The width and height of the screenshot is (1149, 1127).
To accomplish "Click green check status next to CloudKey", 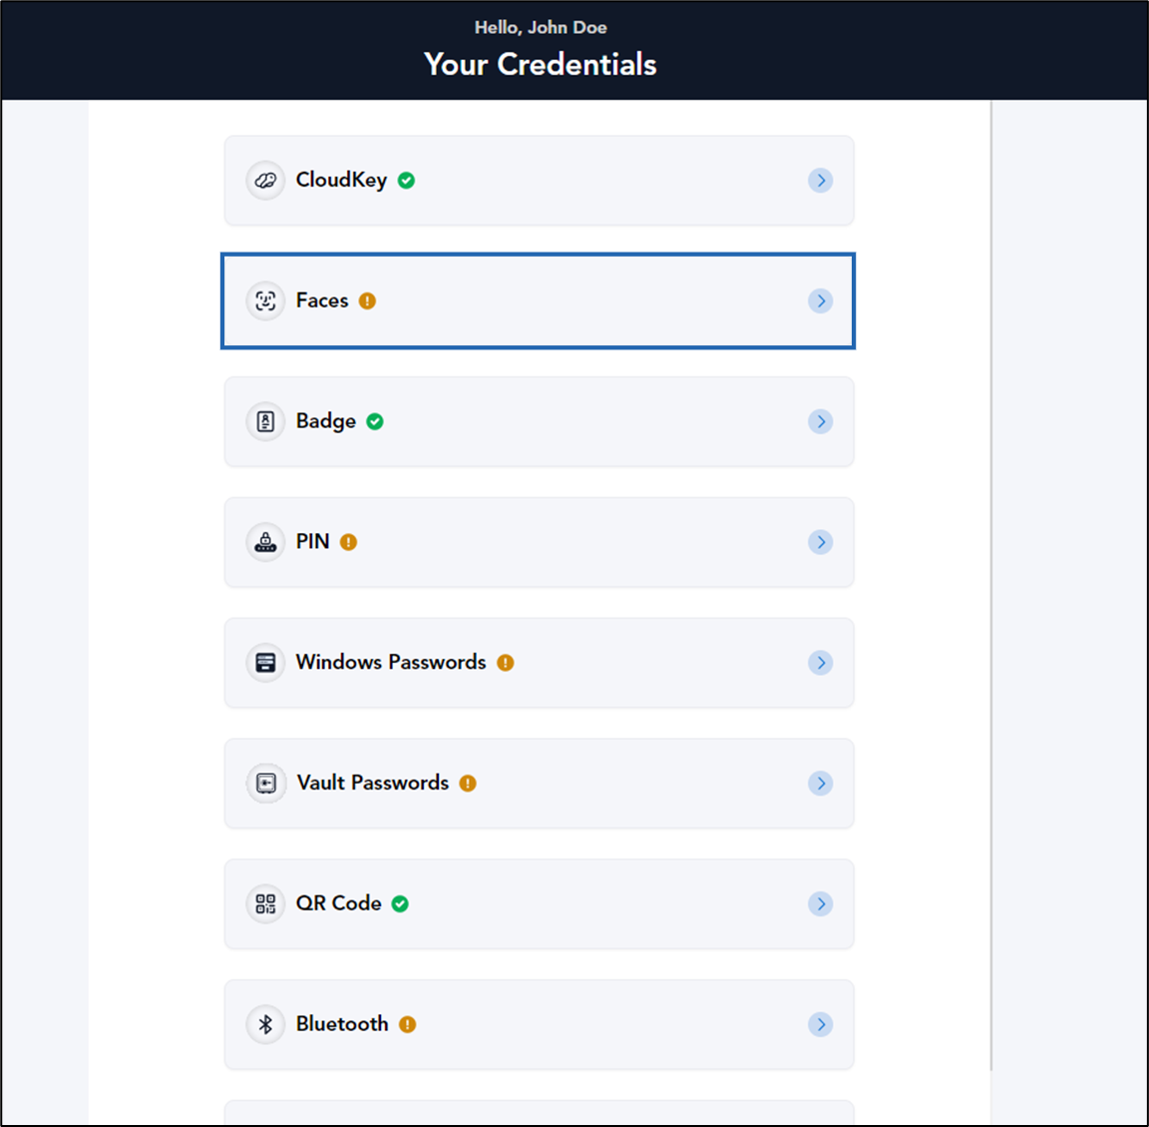I will click(x=407, y=181).
